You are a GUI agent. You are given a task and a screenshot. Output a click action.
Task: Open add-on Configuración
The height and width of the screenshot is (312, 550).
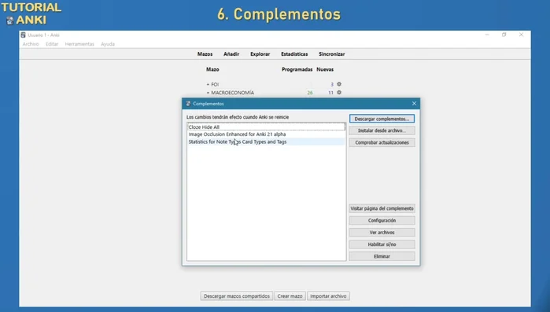pos(382,220)
